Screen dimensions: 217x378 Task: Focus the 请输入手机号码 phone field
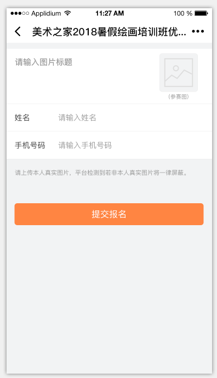[x=133, y=145]
